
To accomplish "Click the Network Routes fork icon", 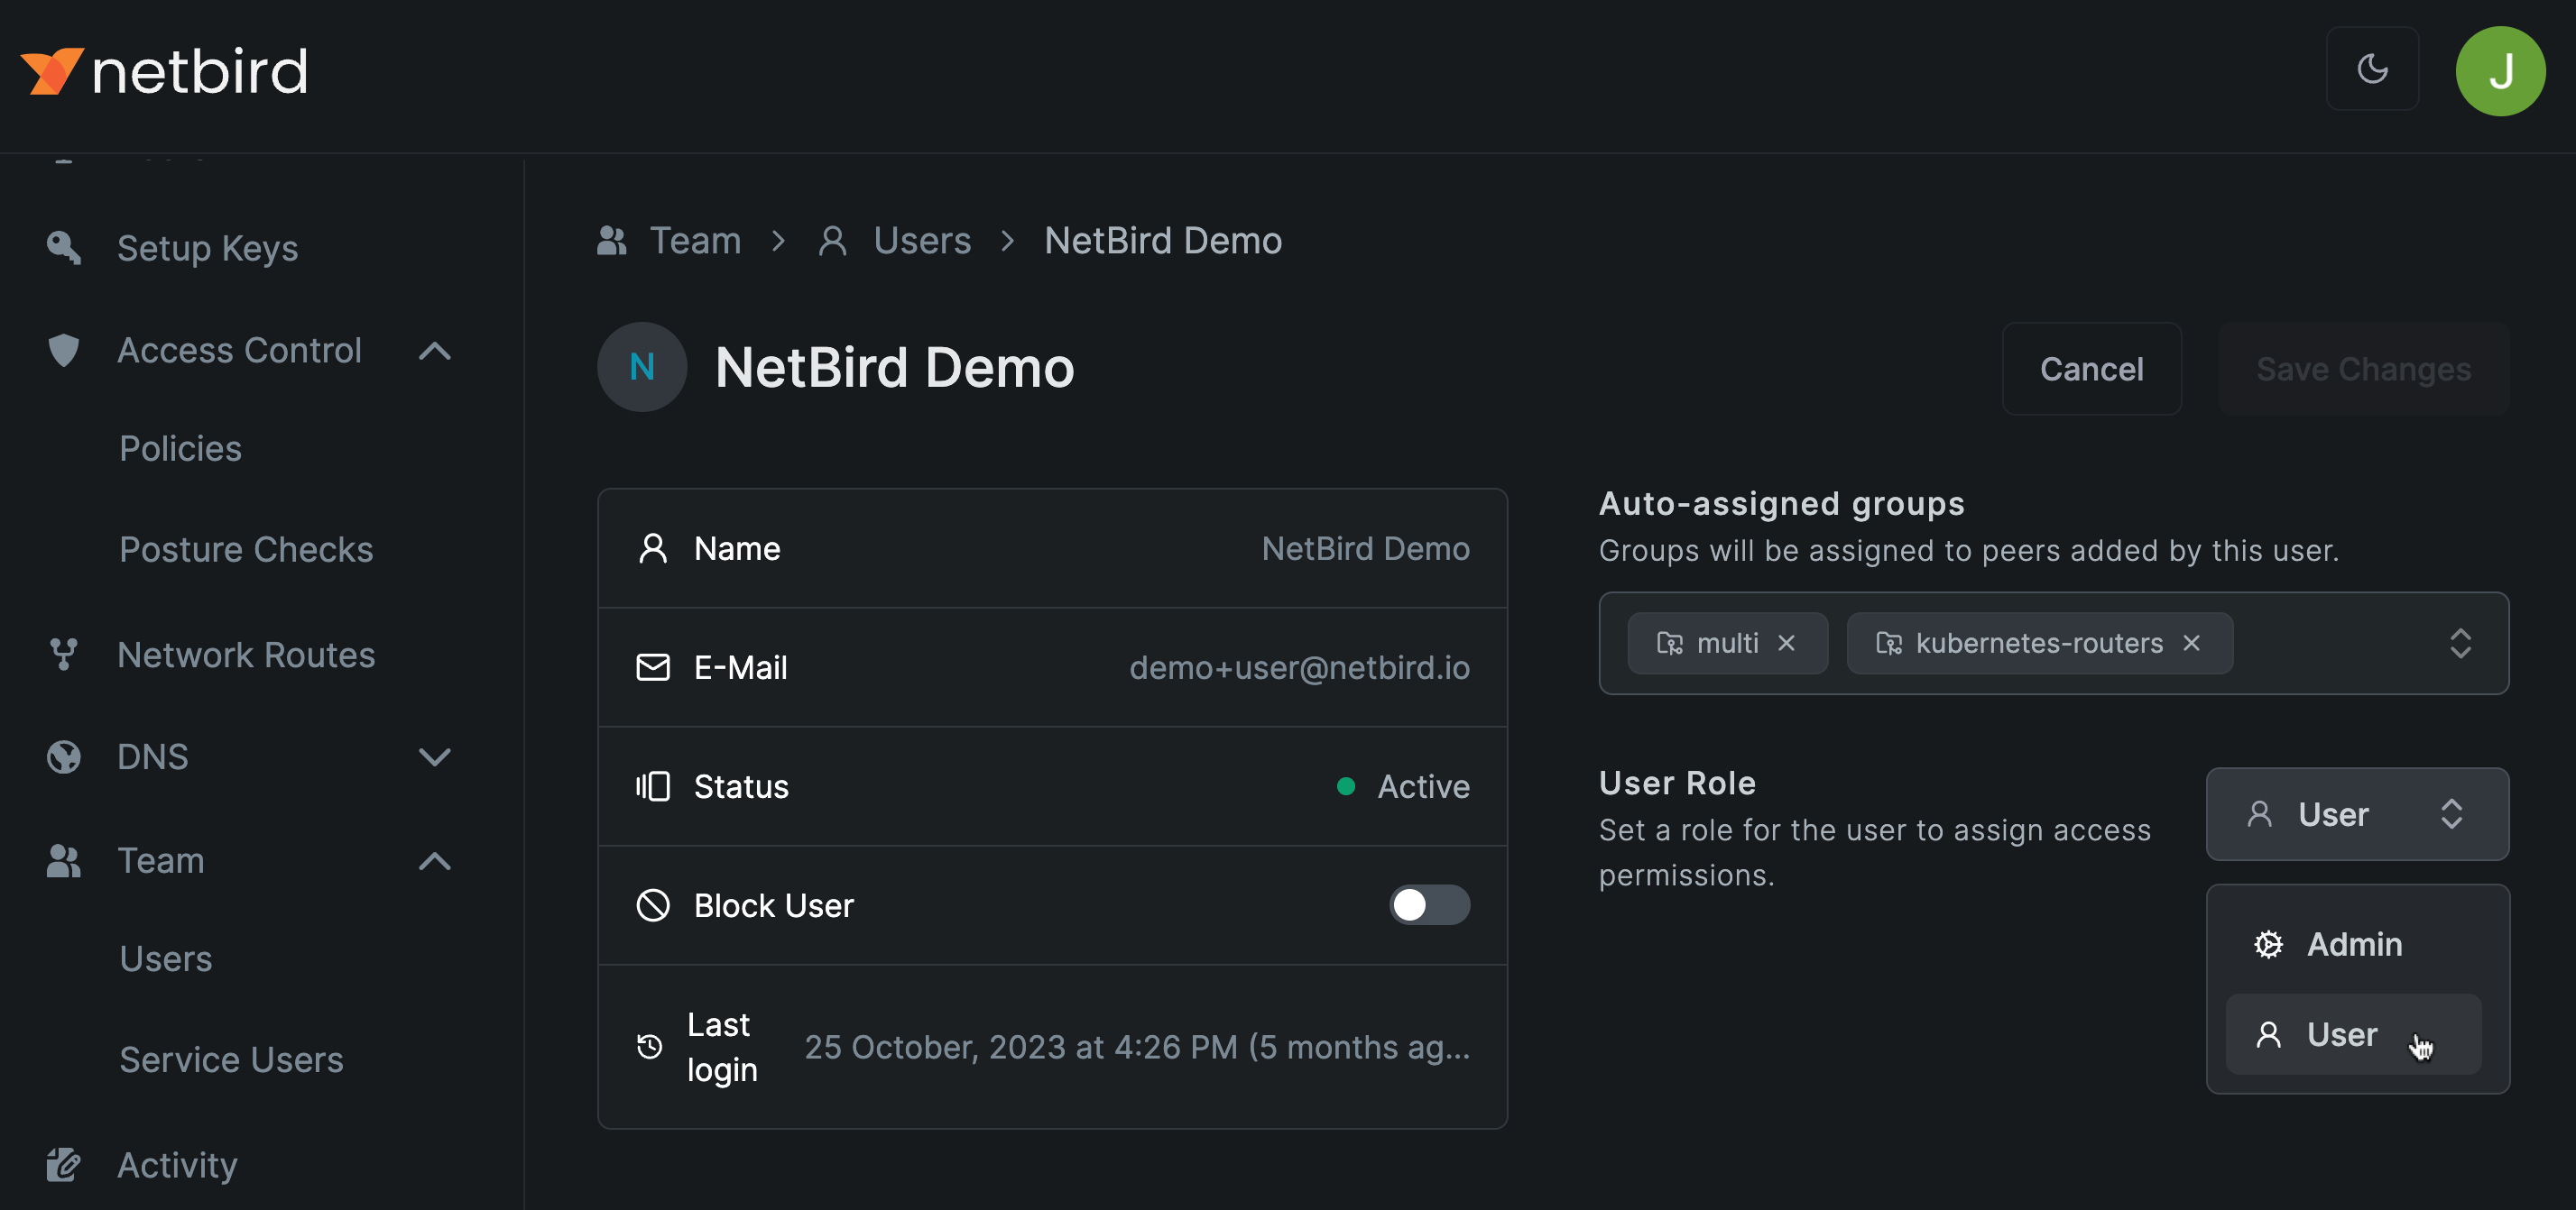I will pyautogui.click(x=64, y=655).
